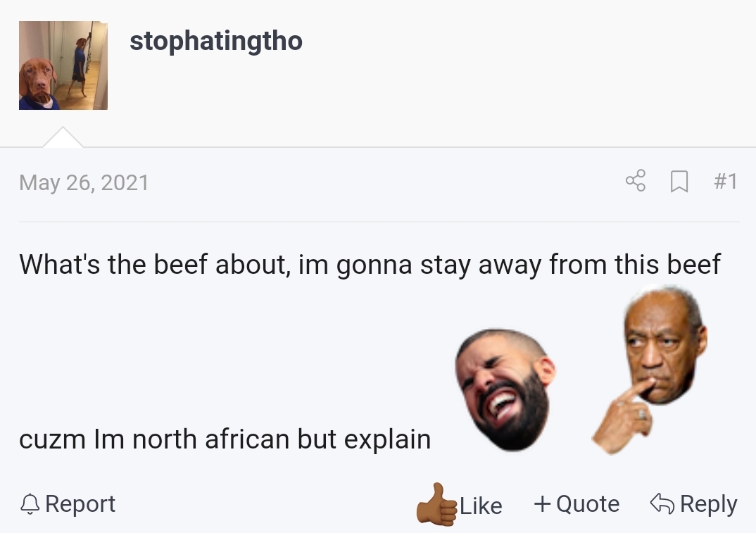
Task: Click the thinking face emoji
Action: (x=662, y=345)
